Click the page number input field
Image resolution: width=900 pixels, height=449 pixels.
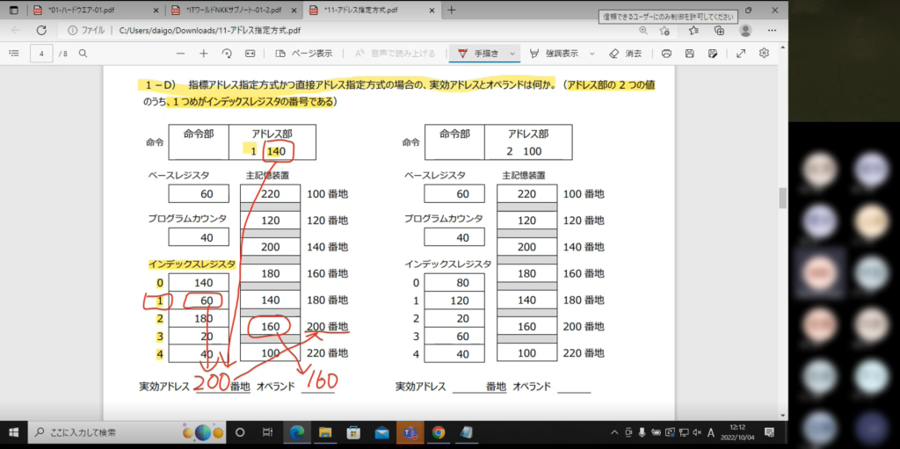42,53
